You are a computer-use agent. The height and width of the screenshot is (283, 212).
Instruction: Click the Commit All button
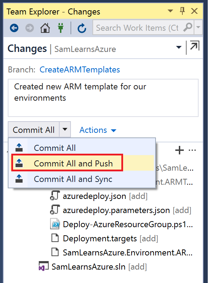34,130
